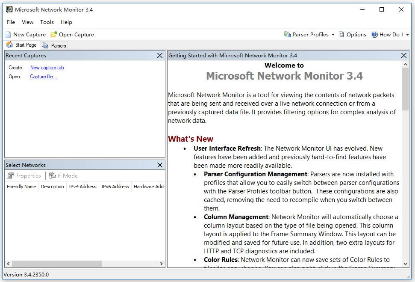Open the Tools menu
This screenshot has height=282, width=415.
click(47, 22)
